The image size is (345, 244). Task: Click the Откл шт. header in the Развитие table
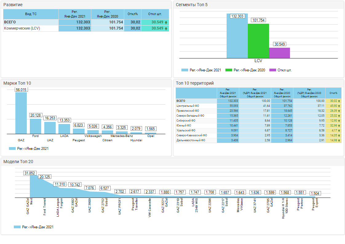point(155,14)
